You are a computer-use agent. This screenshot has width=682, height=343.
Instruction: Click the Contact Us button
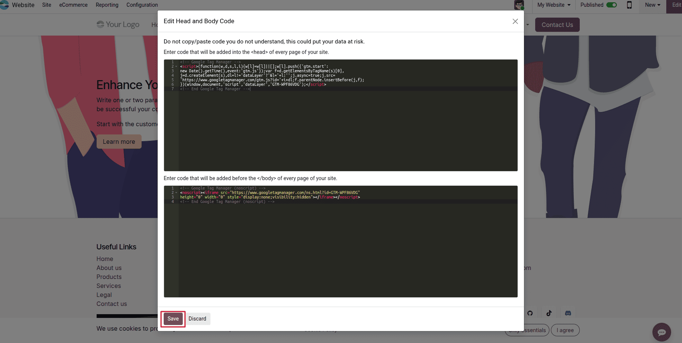(557, 25)
